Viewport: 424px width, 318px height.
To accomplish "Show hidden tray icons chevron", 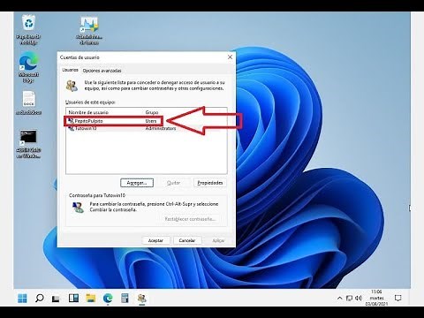I will [x=339, y=299].
